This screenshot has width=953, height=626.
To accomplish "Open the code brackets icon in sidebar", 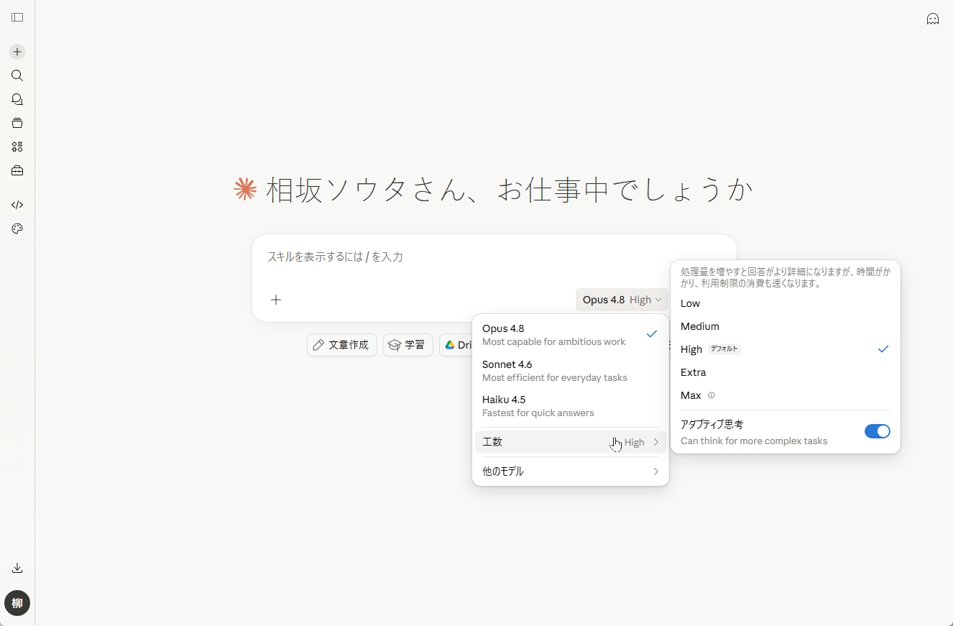I will pos(17,205).
